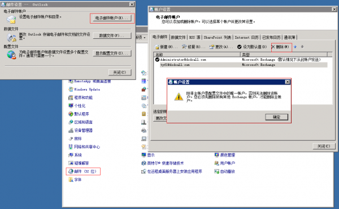This screenshot has height=209, width=339.
Task: Open the 颜色管理 icon
Action: point(216,155)
